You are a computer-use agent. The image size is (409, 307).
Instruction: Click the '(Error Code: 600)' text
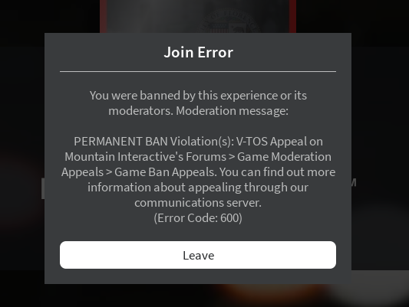[x=198, y=218]
